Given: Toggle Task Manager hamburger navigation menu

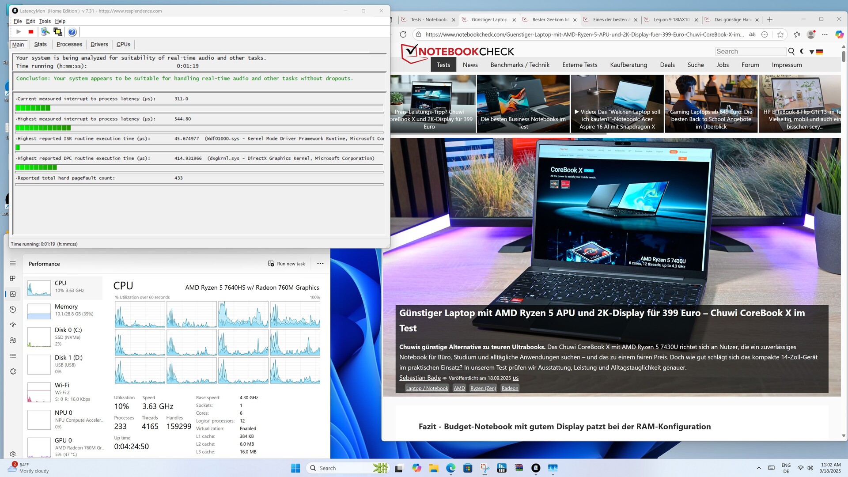Looking at the screenshot, I should point(13,263).
